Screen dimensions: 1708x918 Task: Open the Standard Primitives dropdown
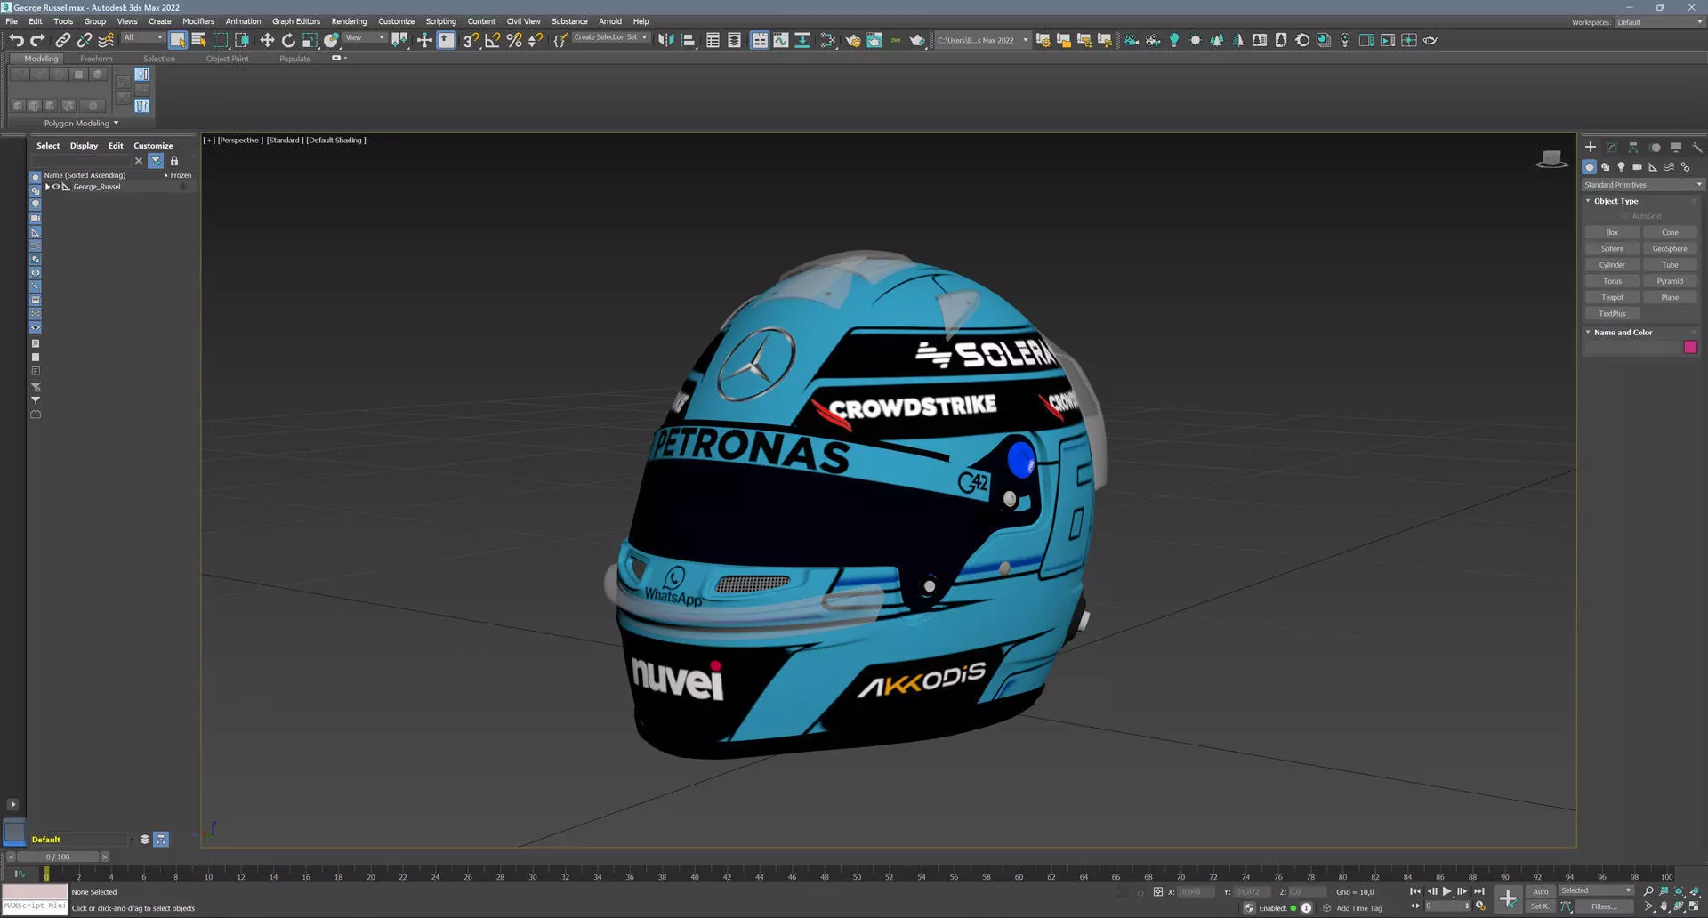tap(1642, 185)
